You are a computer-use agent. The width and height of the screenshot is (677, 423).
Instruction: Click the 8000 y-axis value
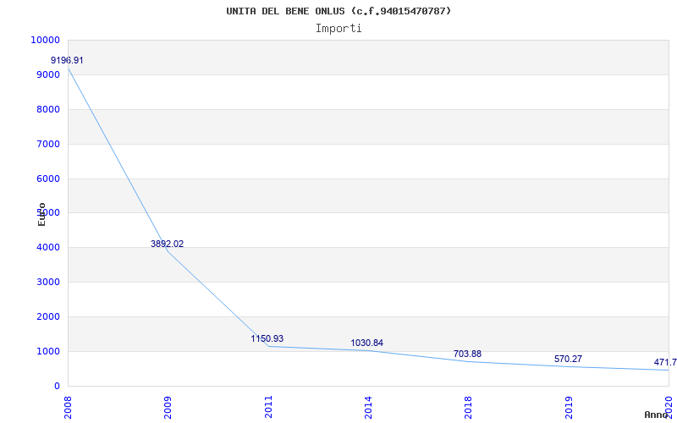pyautogui.click(x=48, y=110)
